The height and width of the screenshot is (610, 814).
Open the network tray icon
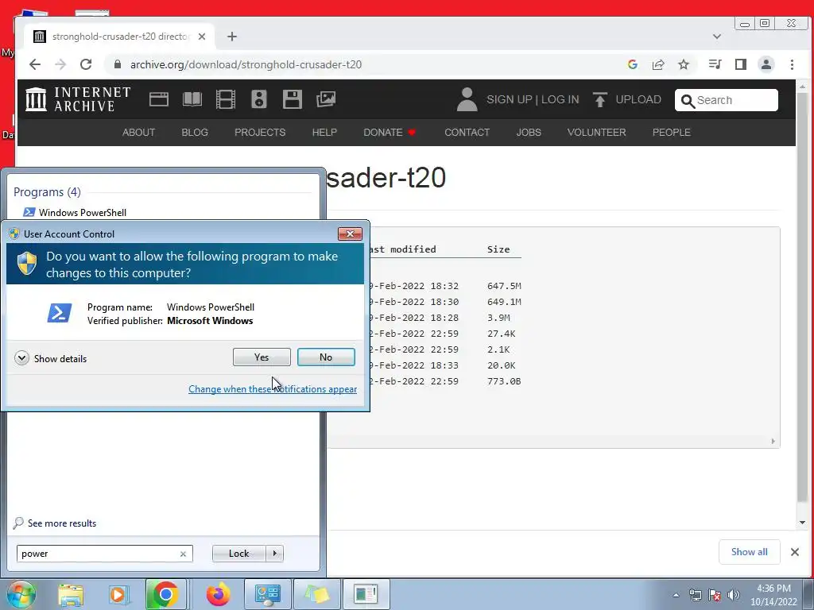point(695,595)
